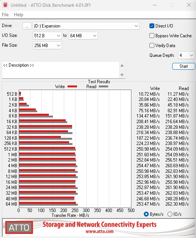Image resolution: width=196 pixels, height=238 pixels.
Task: Click the Description scroll down arrow
Action: pyautogui.click(x=122, y=75)
